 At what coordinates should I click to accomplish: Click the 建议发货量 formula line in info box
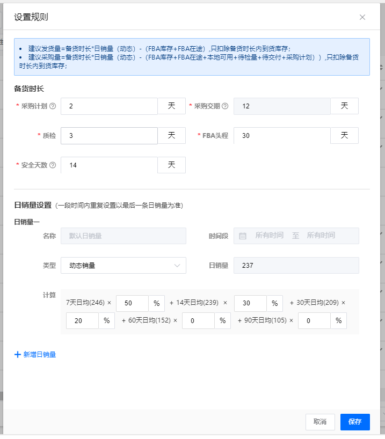(159, 49)
